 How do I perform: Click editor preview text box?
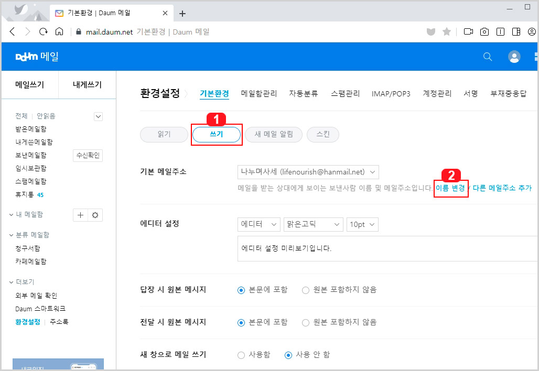click(x=387, y=249)
